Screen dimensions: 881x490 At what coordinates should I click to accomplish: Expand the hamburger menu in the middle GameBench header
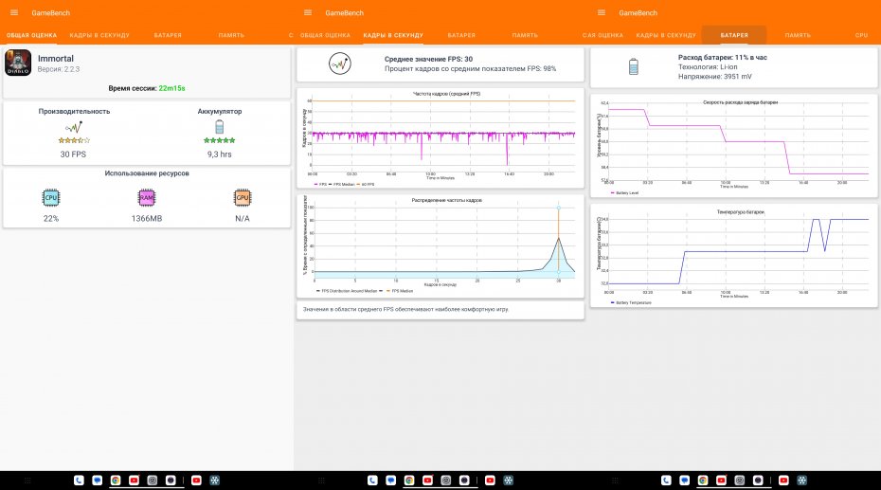tap(308, 12)
